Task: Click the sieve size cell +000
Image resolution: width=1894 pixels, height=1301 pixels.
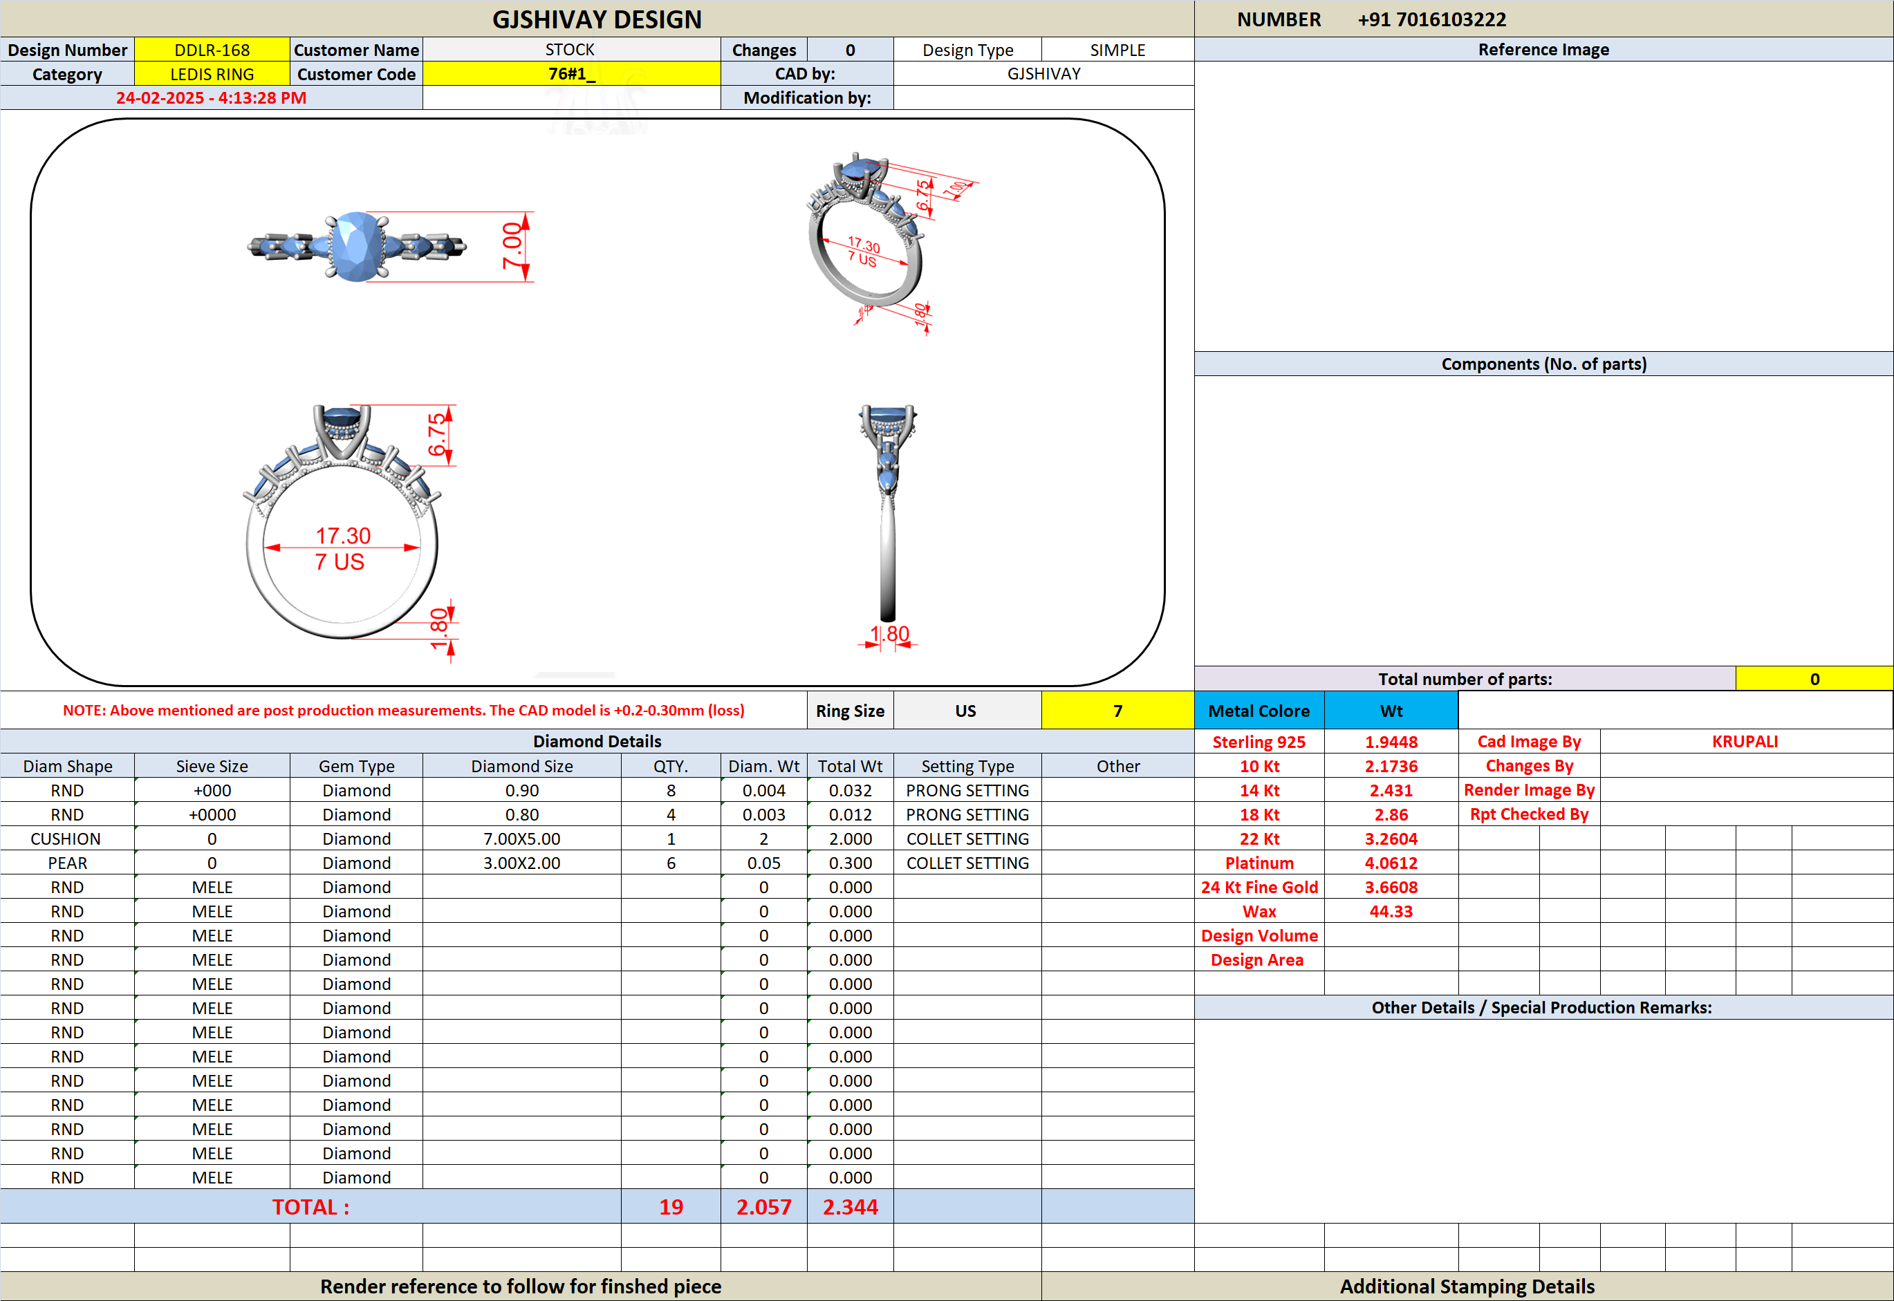Action: coord(212,791)
